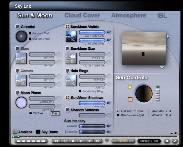Click the green memory dot in Sun Controls
Viewport: 183px width, 147px height.
tap(157, 86)
